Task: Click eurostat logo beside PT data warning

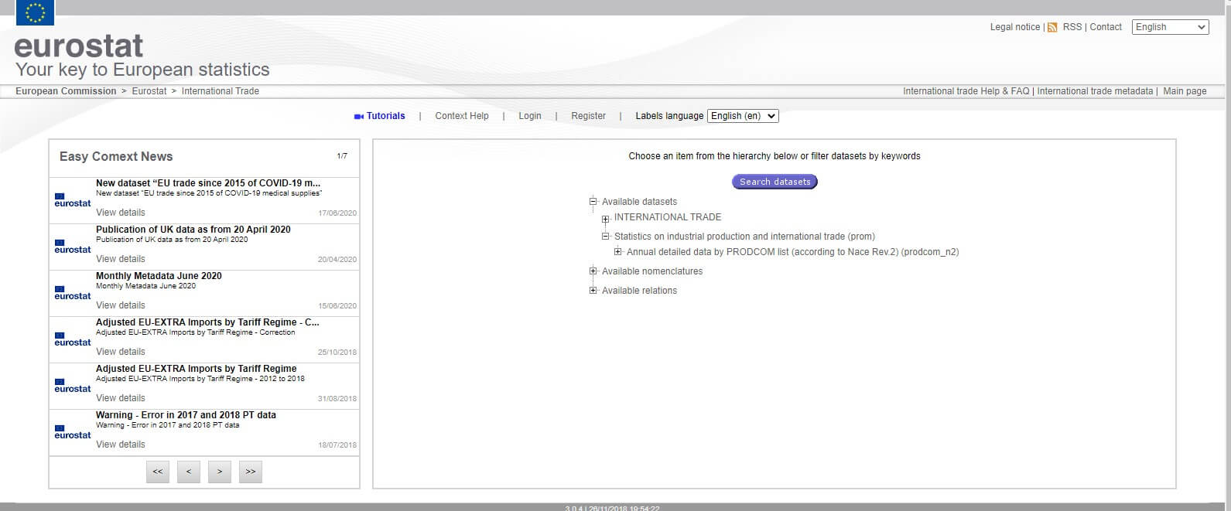Action: tap(73, 431)
